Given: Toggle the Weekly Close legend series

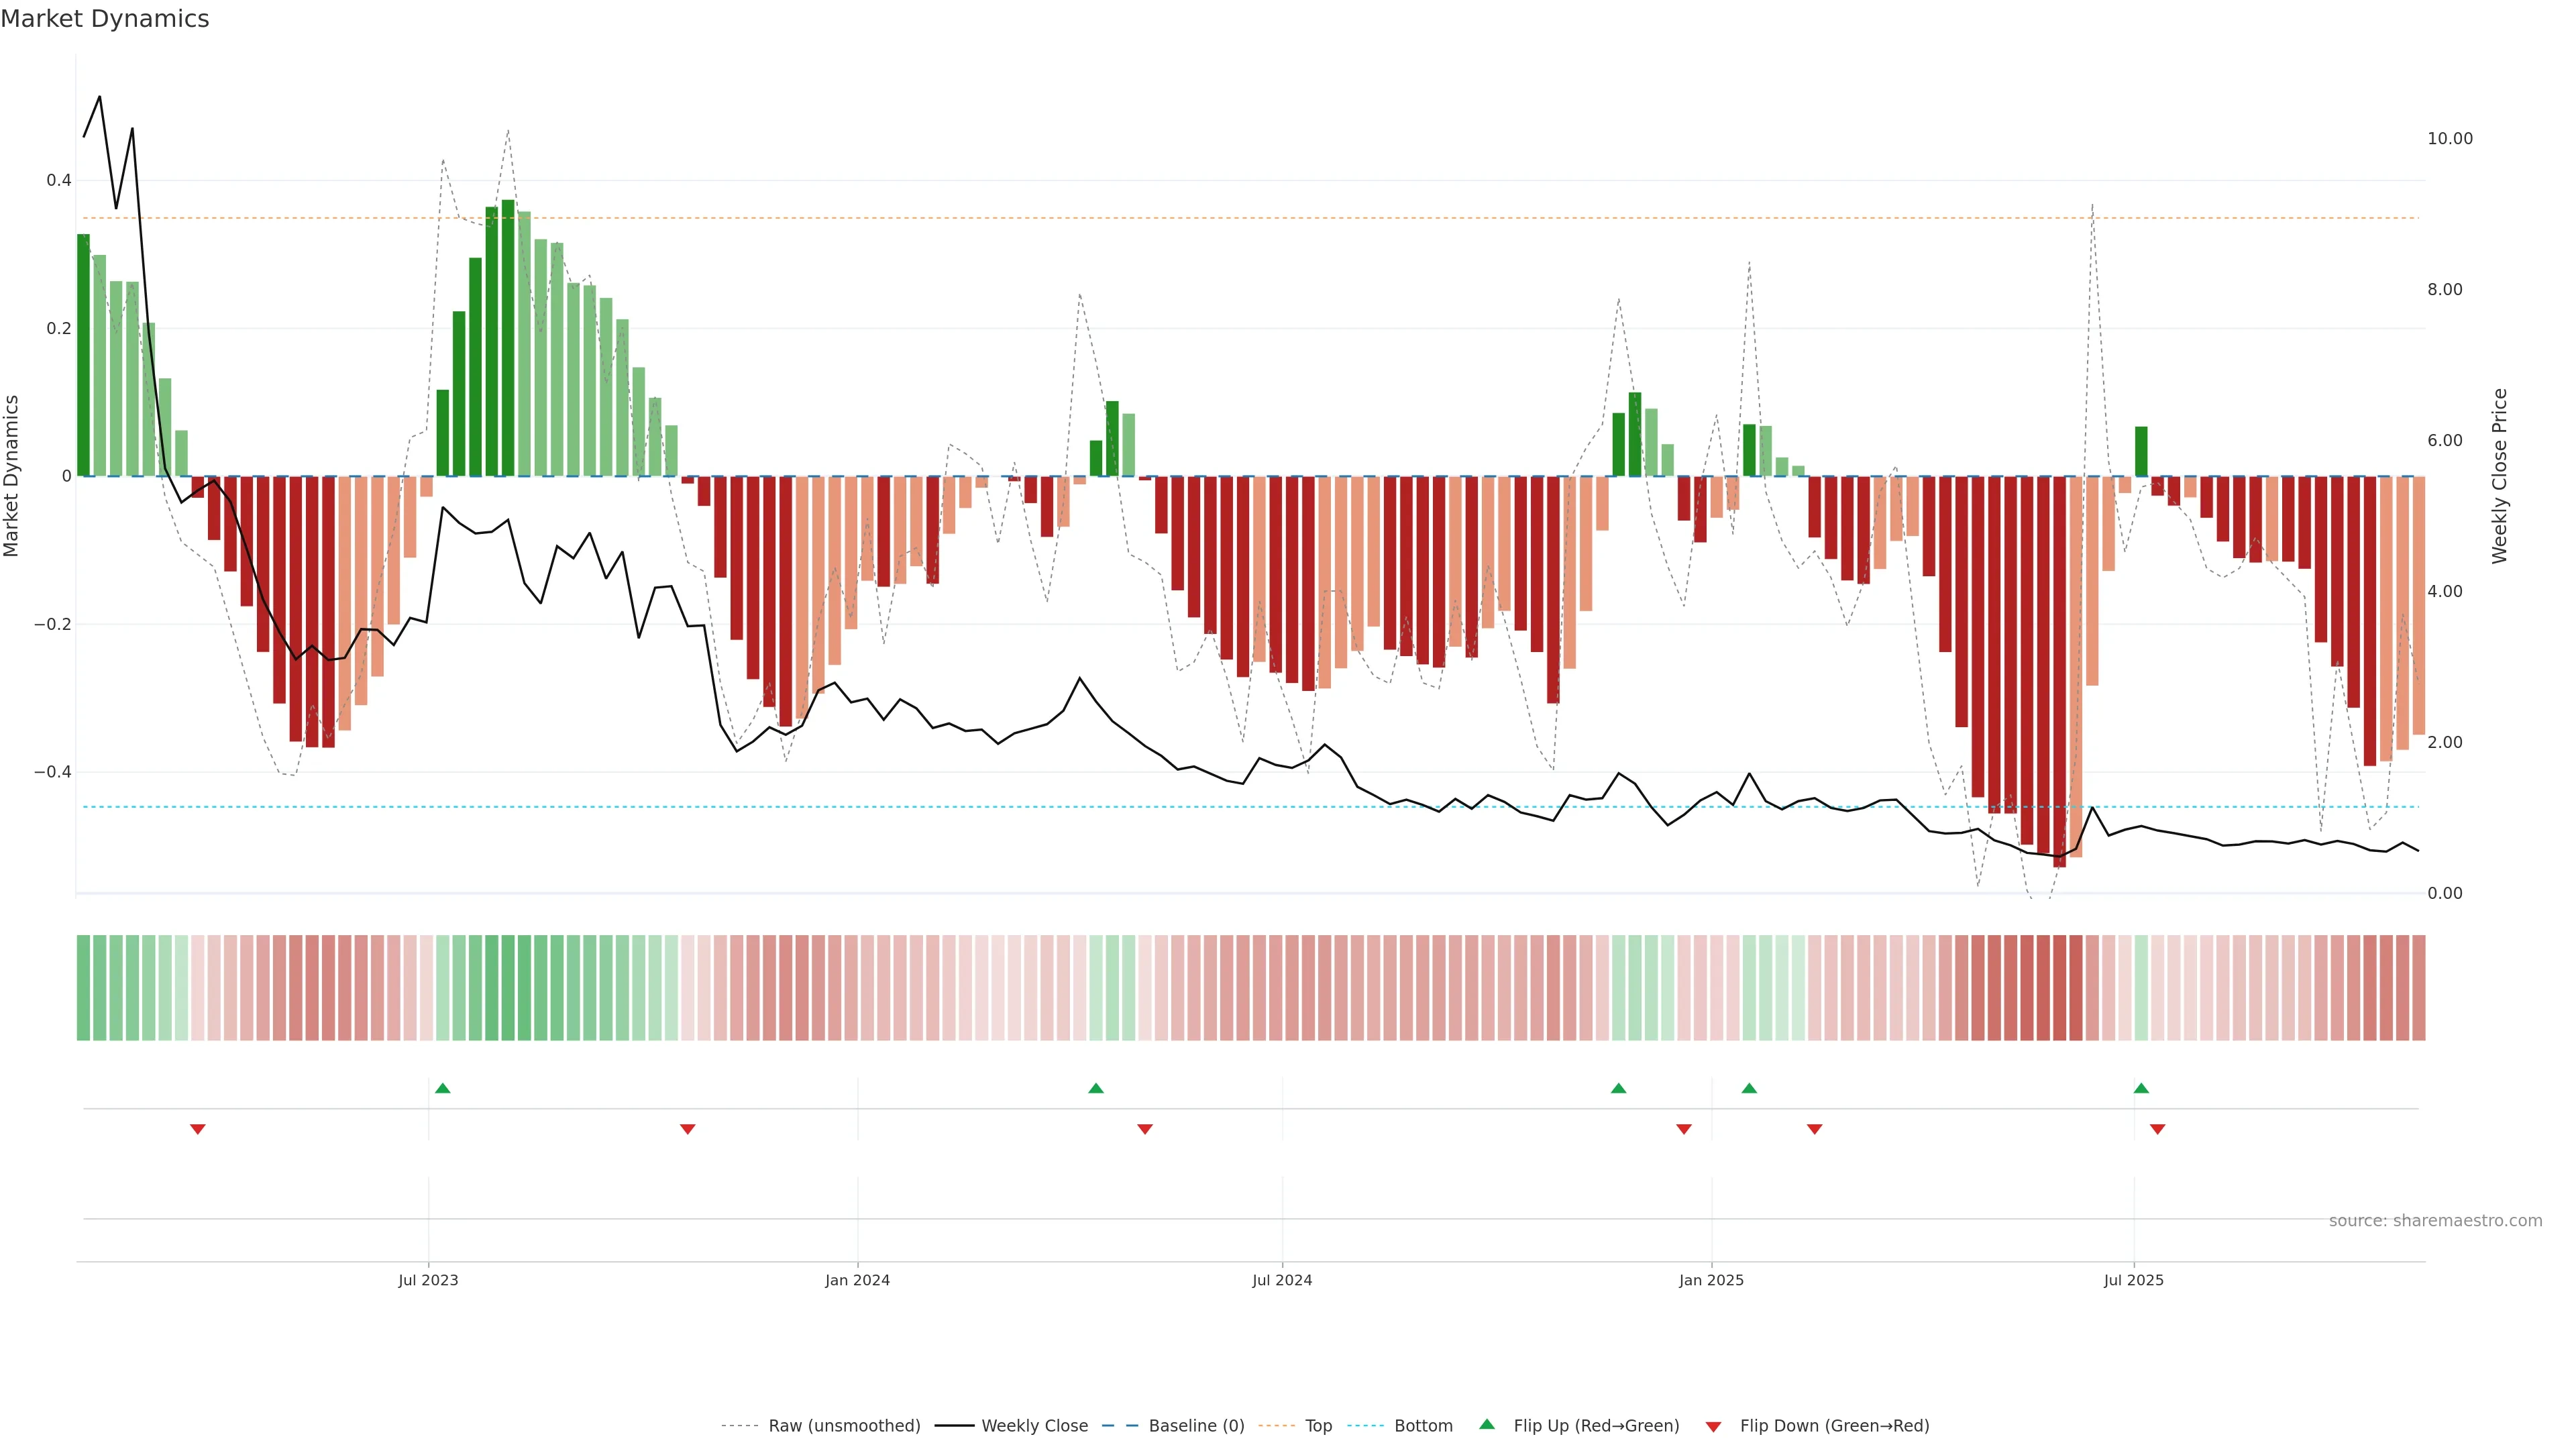Looking at the screenshot, I should 1034,1426.
